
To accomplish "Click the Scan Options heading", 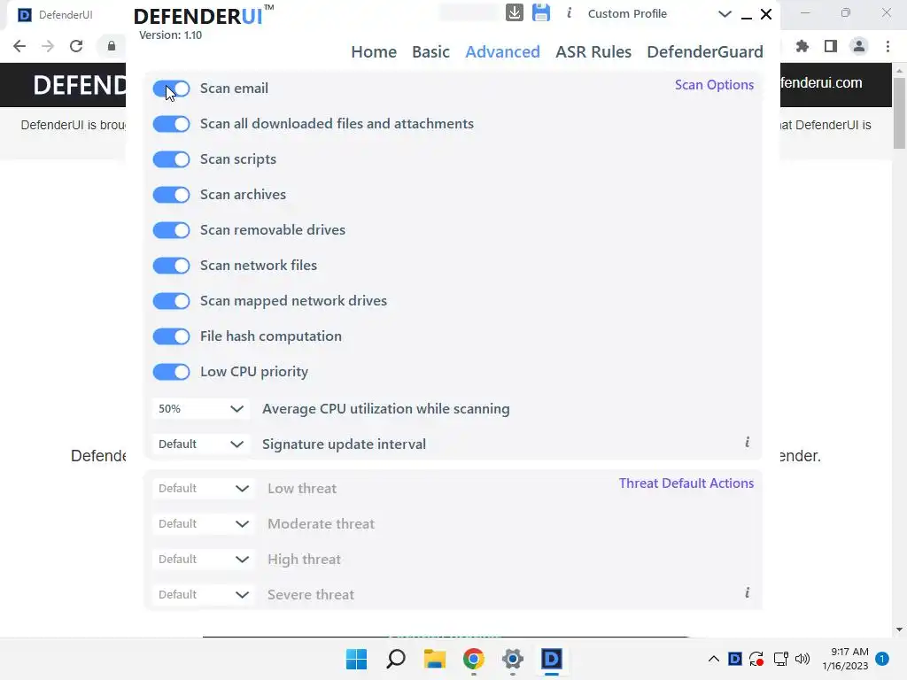I will point(715,85).
